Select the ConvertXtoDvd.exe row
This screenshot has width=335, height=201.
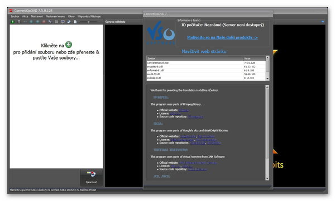coord(206,63)
